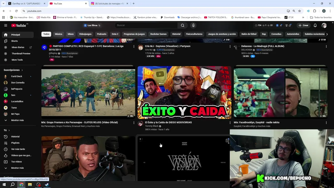Select the Dota 2 filter chip
Image resolution: width=334 pixels, height=188 pixels.
coord(115,34)
